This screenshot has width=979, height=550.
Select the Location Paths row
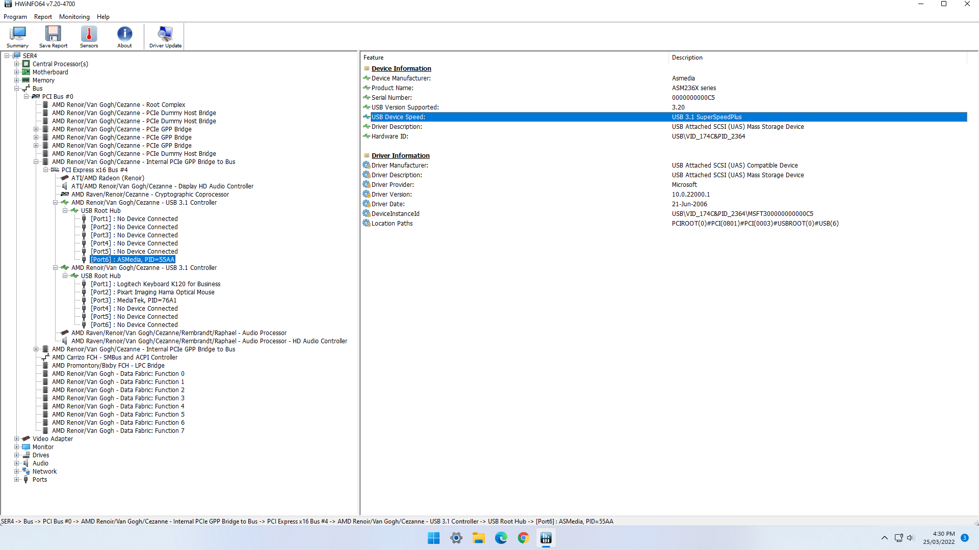click(664, 223)
